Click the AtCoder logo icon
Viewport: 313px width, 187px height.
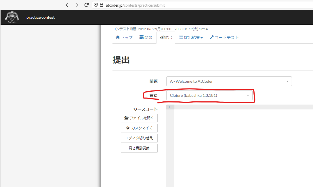(12, 17)
